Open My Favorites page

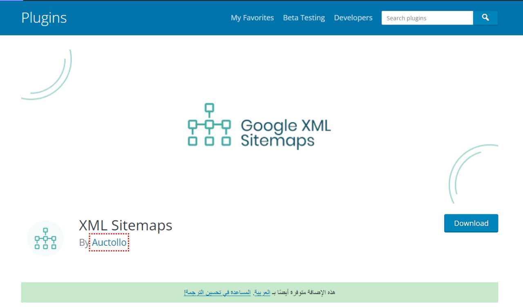click(x=252, y=18)
